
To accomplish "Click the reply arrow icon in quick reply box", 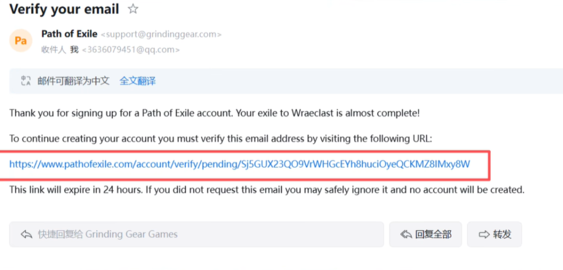I will click(x=26, y=234).
